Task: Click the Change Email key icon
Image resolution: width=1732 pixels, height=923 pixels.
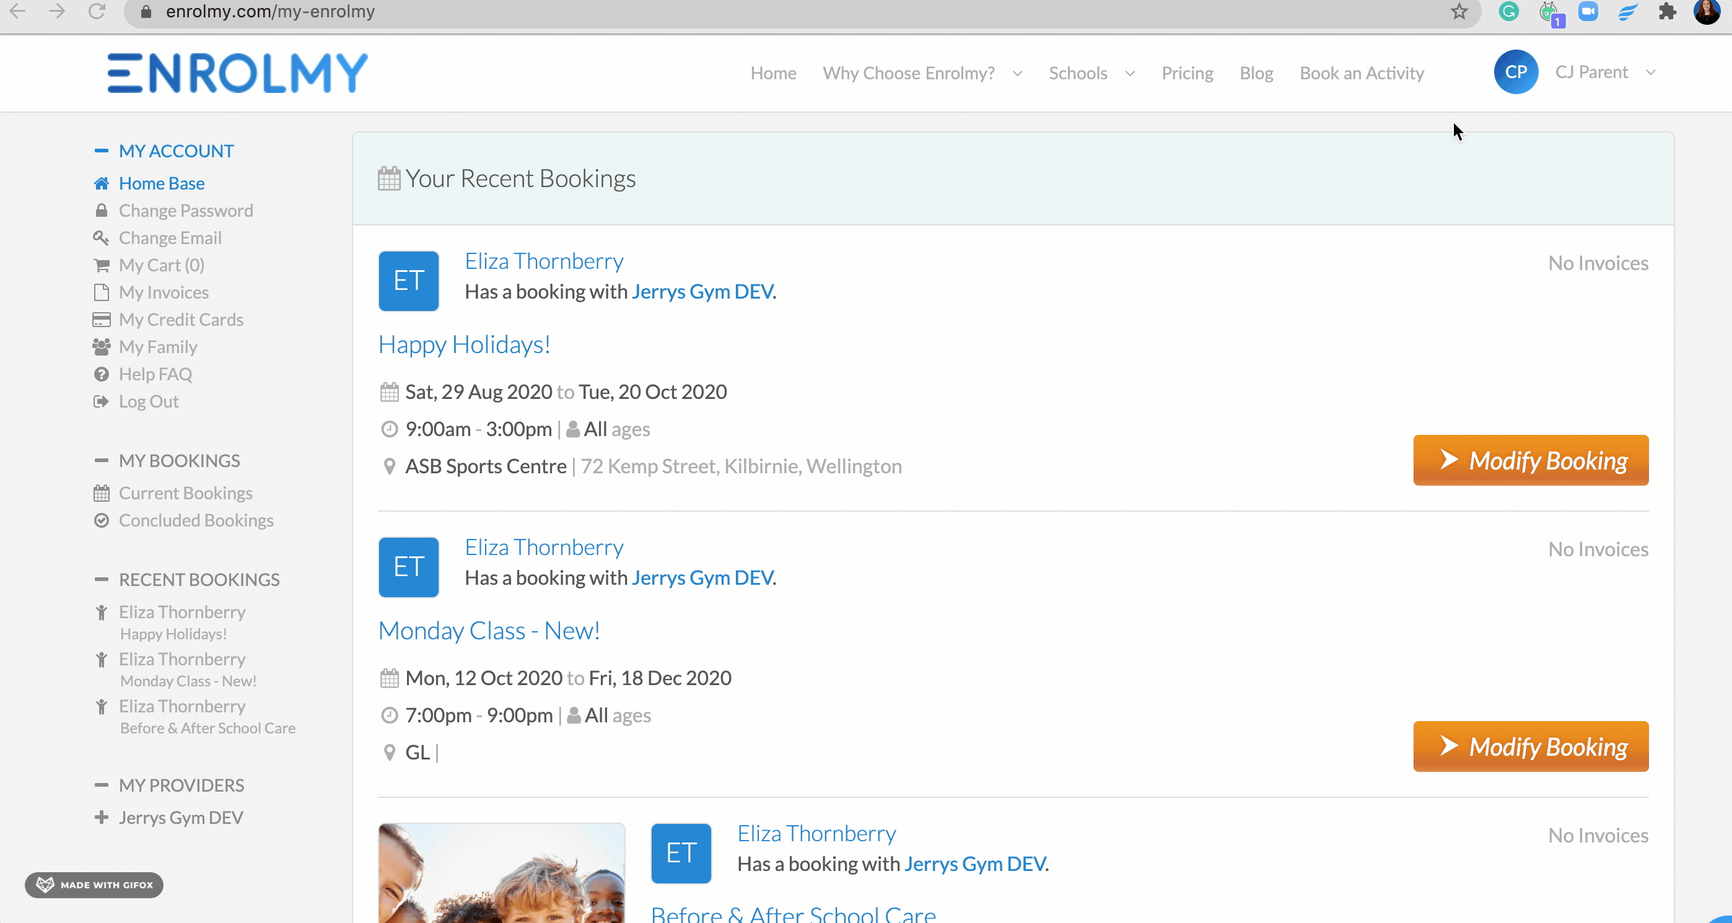Action: [x=101, y=238]
